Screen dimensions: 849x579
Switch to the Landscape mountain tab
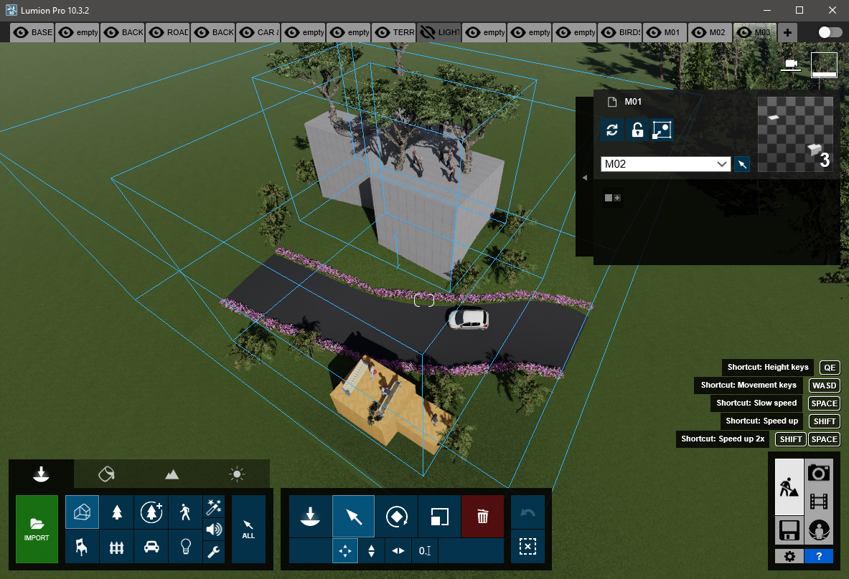(x=172, y=474)
